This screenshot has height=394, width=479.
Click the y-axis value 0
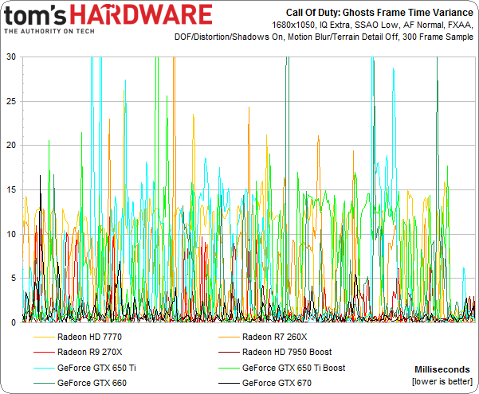pyautogui.click(x=14, y=322)
